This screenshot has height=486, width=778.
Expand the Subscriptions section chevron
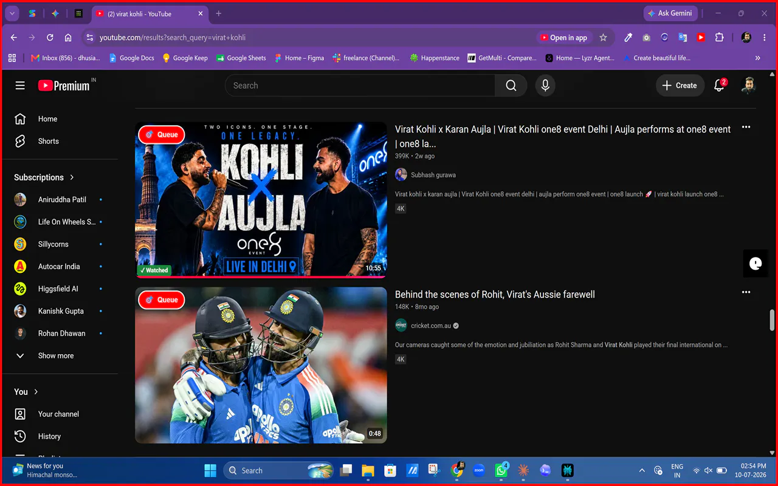[x=72, y=177]
